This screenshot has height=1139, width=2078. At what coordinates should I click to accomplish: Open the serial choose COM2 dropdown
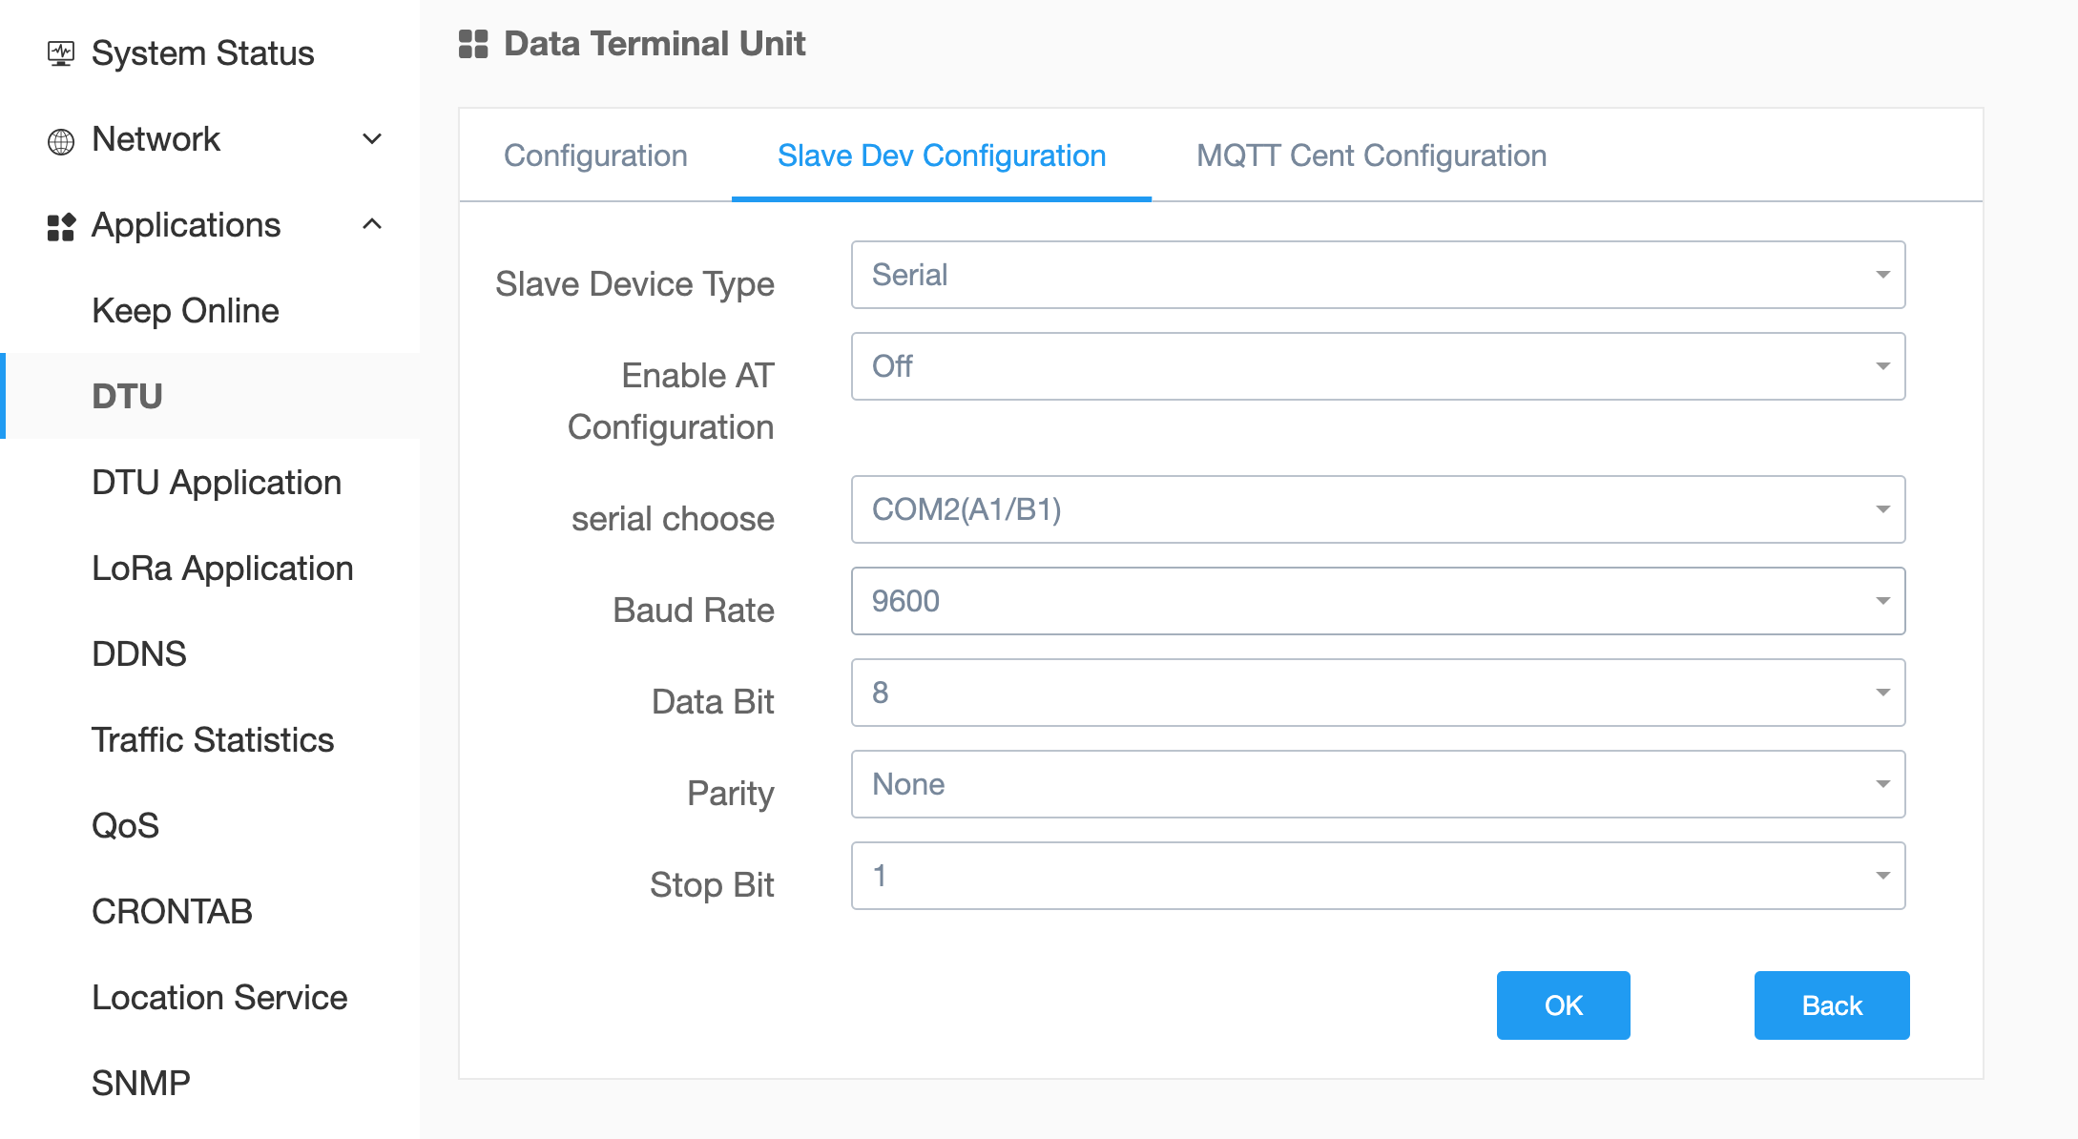point(1378,509)
